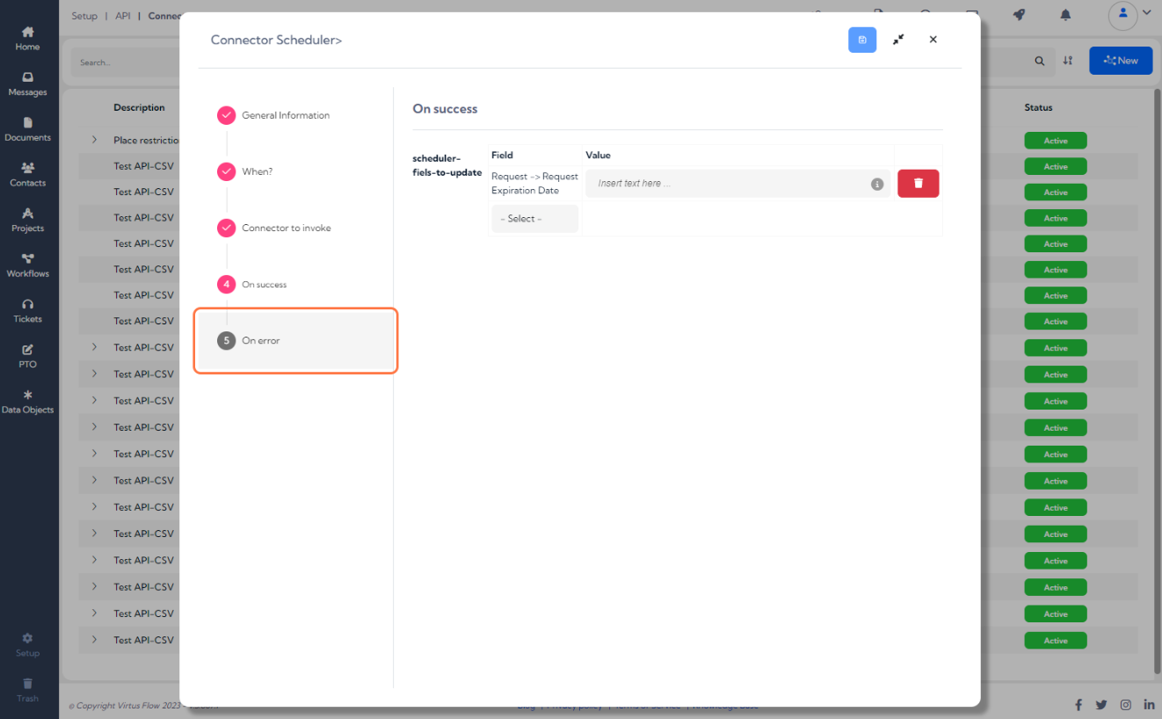Shrink the dialog with the collapse arrows icon

(898, 40)
